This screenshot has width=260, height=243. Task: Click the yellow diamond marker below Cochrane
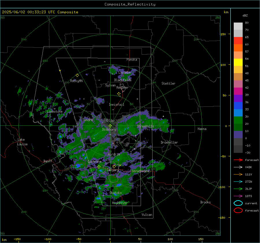coord(99,167)
